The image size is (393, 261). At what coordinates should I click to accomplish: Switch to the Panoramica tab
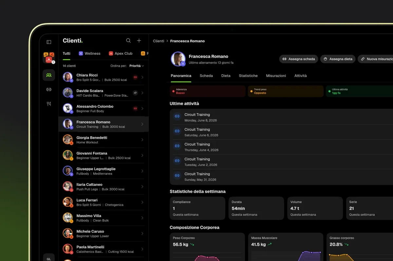pos(181,76)
